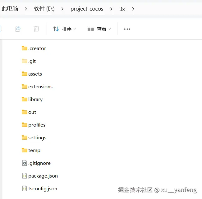The height and width of the screenshot is (199, 202).
Task: Navigate to 此电脑 in breadcrumb
Action: 10,9
